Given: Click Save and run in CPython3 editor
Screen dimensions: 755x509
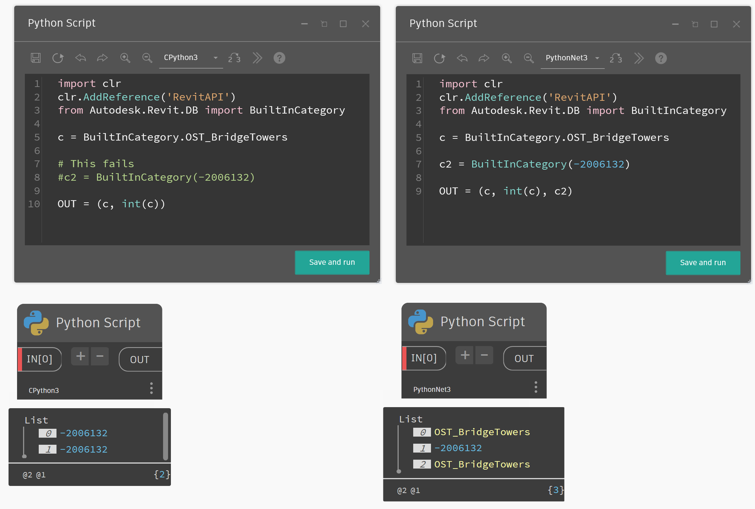Looking at the screenshot, I should click(x=332, y=262).
